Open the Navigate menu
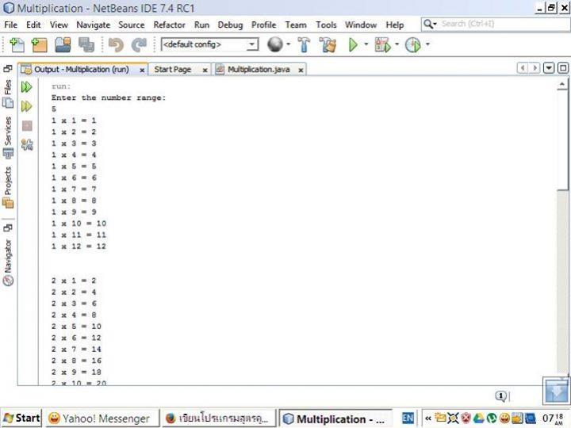Image resolution: width=571 pixels, height=428 pixels. pos(94,25)
